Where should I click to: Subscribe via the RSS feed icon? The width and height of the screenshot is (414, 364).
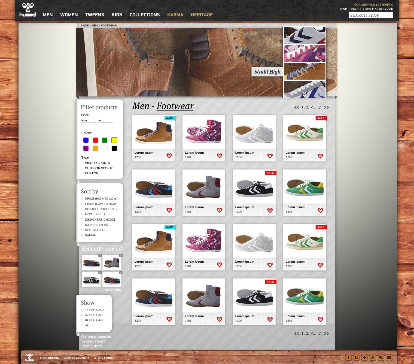(x=381, y=358)
